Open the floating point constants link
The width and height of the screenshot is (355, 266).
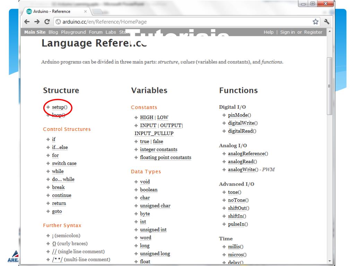click(x=165, y=158)
